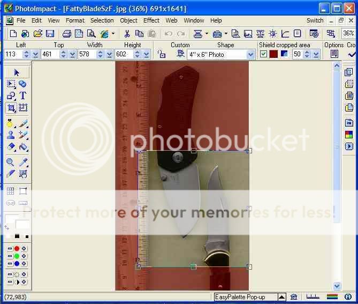Open the Effect menu
Viewport: 358px width, 304px height.
pos(151,20)
